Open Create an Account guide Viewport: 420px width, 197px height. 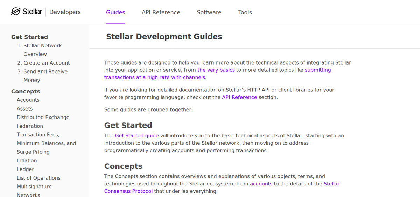(47, 63)
